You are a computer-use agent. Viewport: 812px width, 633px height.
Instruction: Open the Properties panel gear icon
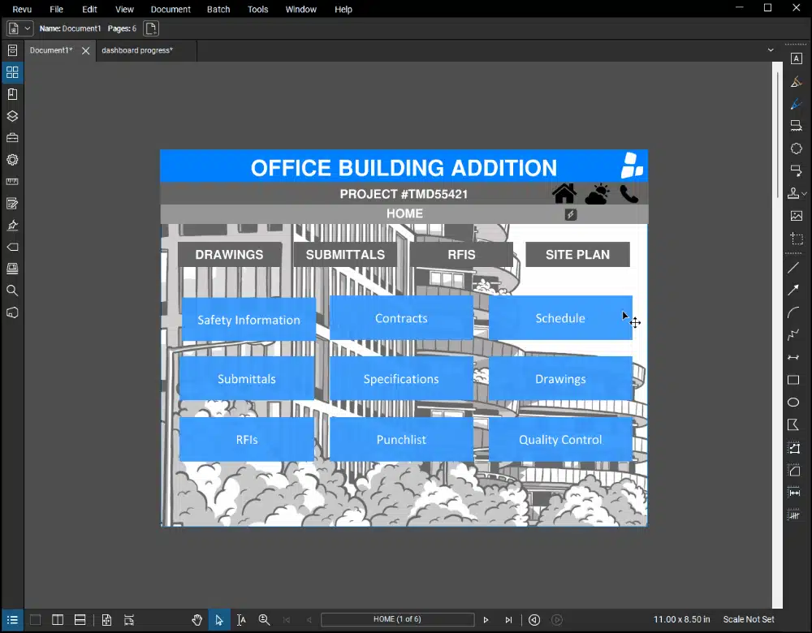tap(12, 160)
